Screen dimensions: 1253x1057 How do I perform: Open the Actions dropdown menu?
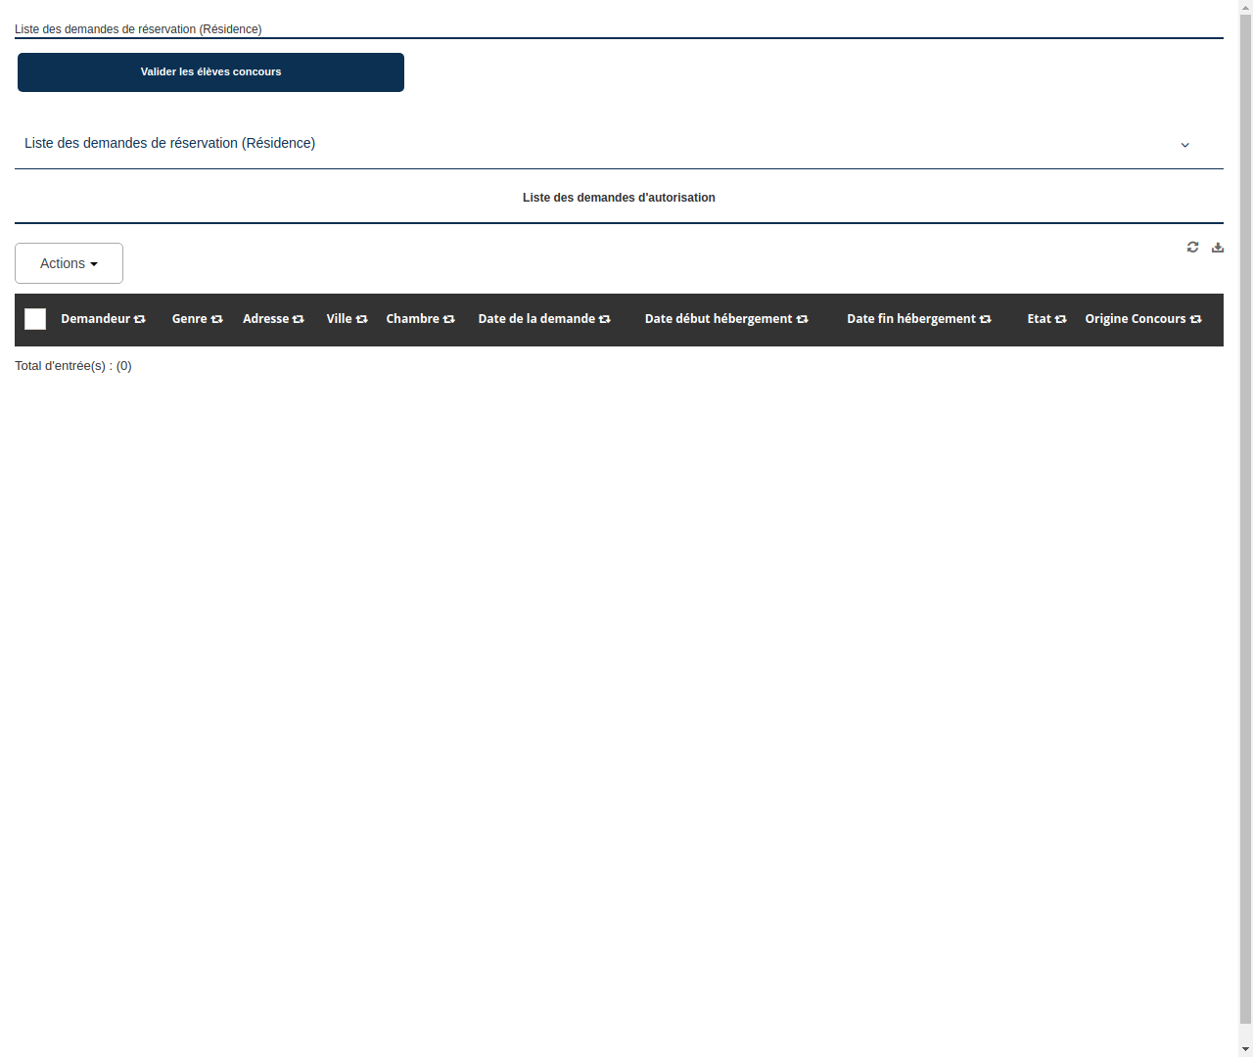[69, 263]
